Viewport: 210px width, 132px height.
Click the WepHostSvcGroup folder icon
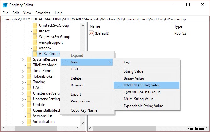[x=35, y=37]
